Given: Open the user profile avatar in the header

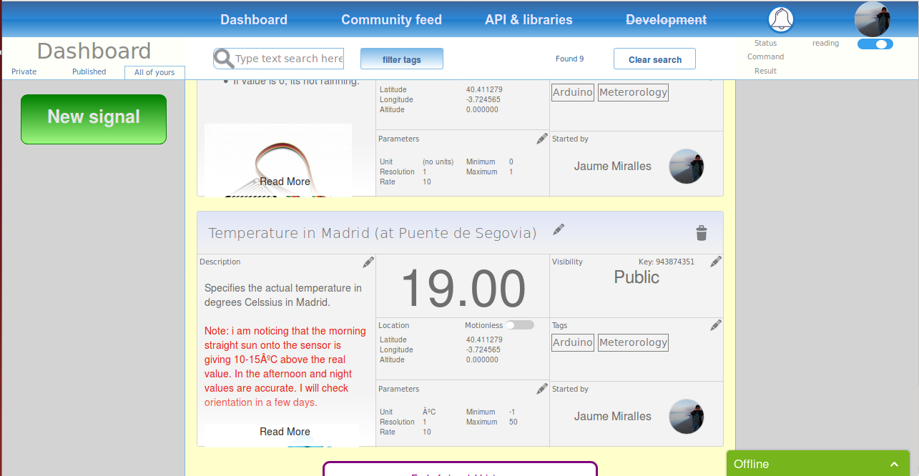Looking at the screenshot, I should [873, 19].
